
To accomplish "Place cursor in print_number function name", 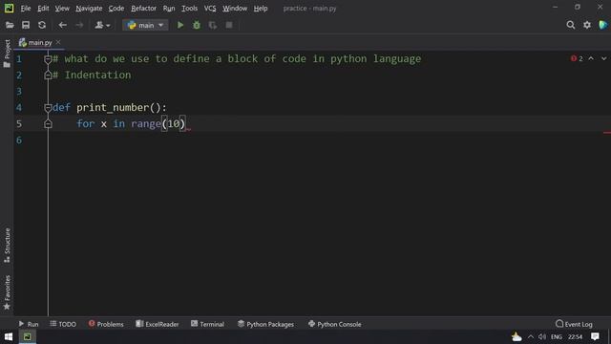I will click(113, 108).
